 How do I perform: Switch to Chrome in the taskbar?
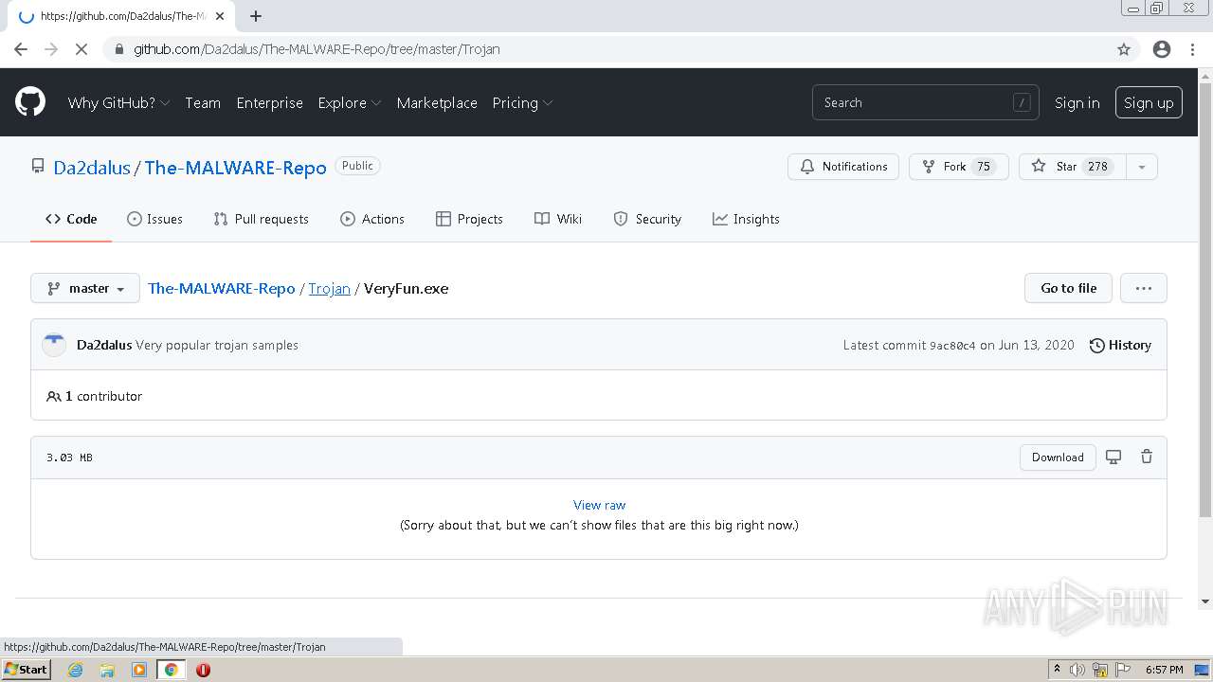[172, 670]
